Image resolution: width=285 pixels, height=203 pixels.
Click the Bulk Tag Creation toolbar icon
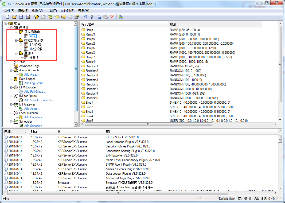[x=63, y=17]
